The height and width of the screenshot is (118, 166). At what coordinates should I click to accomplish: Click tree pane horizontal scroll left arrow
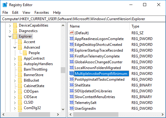(3, 115)
